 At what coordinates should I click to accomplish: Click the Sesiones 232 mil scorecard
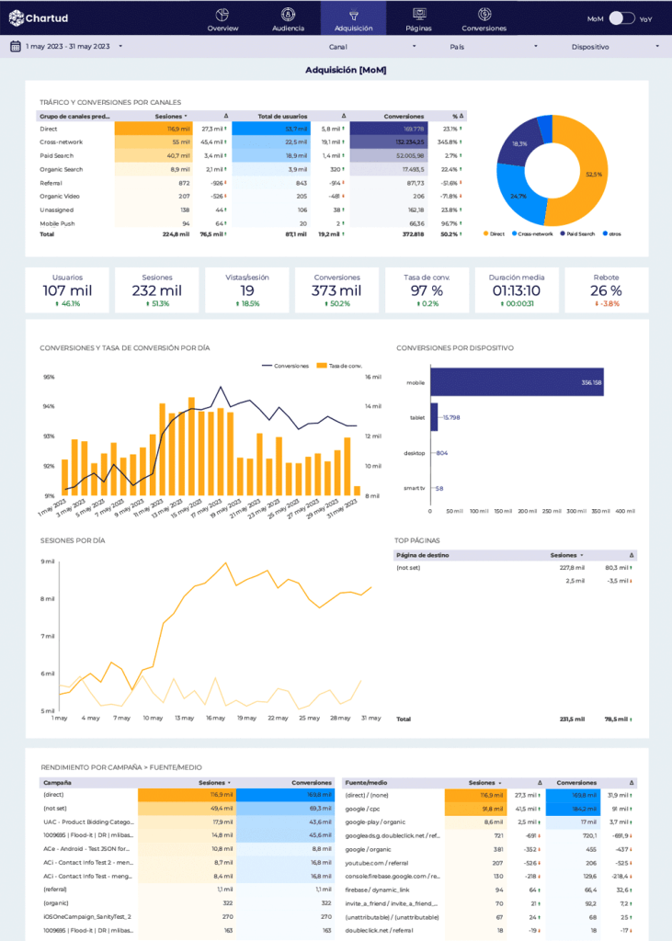[x=157, y=290]
